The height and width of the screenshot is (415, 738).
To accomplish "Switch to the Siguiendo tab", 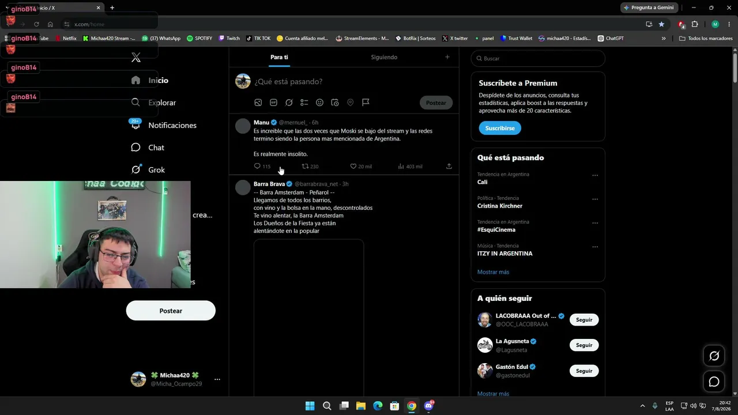I will (384, 57).
